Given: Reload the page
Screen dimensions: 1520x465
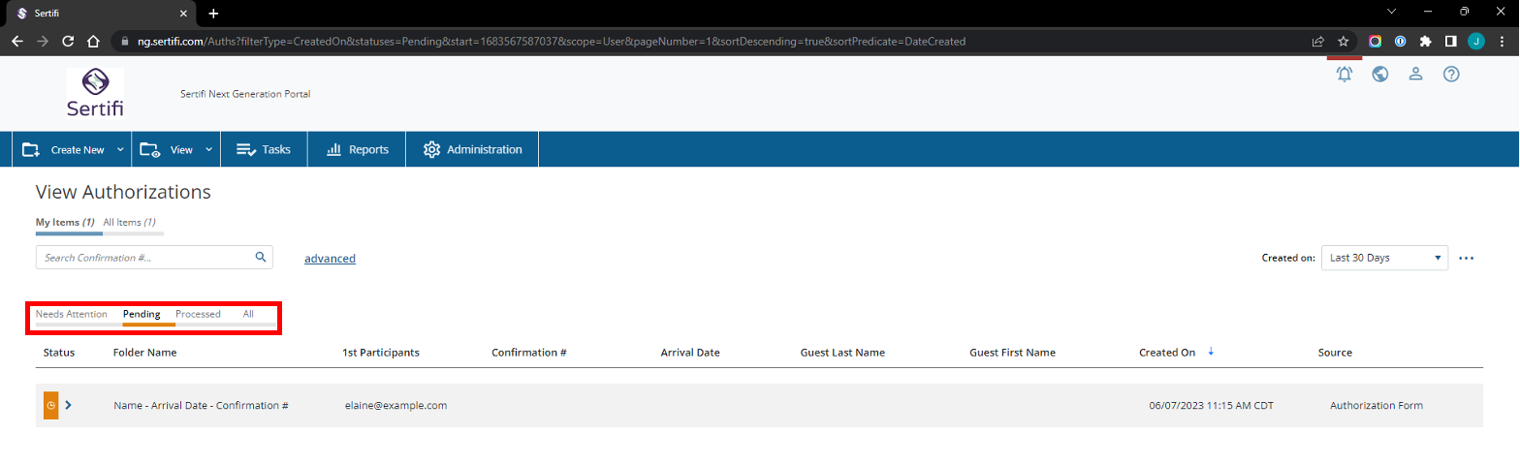Looking at the screenshot, I should coord(68,42).
